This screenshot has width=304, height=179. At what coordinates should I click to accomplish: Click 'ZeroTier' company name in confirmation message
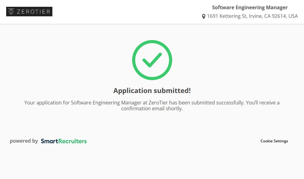(159, 103)
